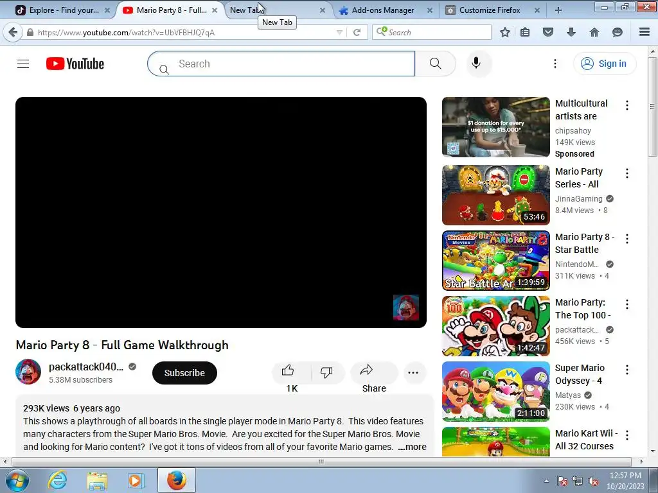Click chipsahoy channel name

pos(573,131)
